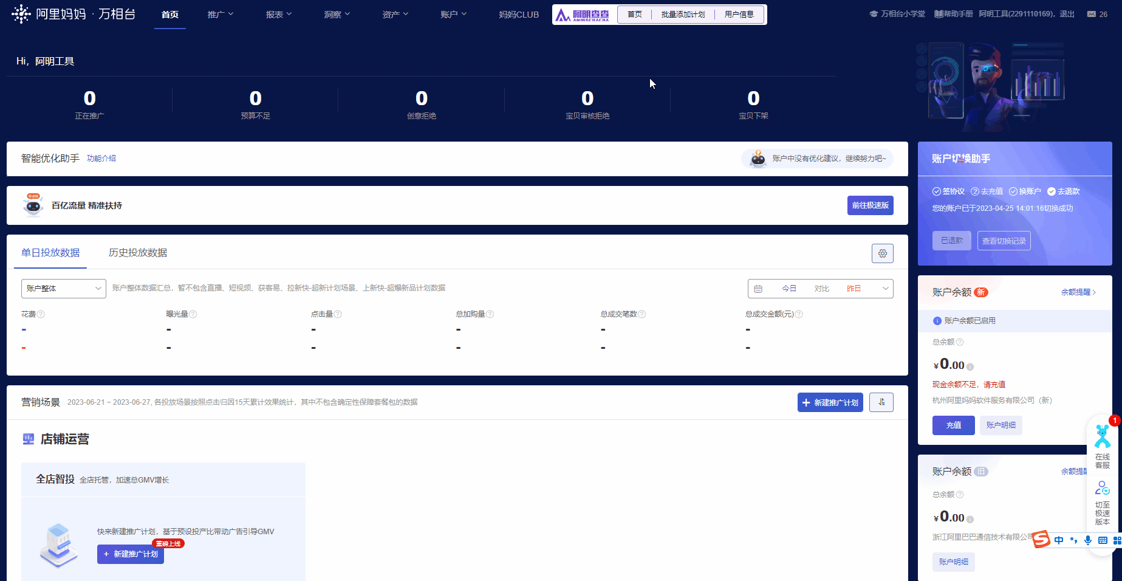Switch to 历史投放数据 tab

point(138,253)
